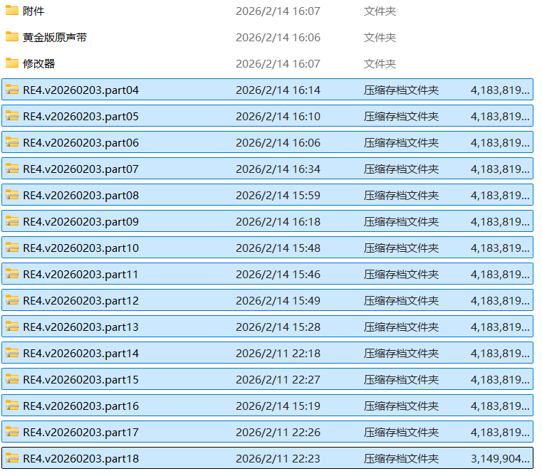Screen dimensions: 542x476
Task: Click the 4,183,819 size of part16
Action: [x=500, y=406]
